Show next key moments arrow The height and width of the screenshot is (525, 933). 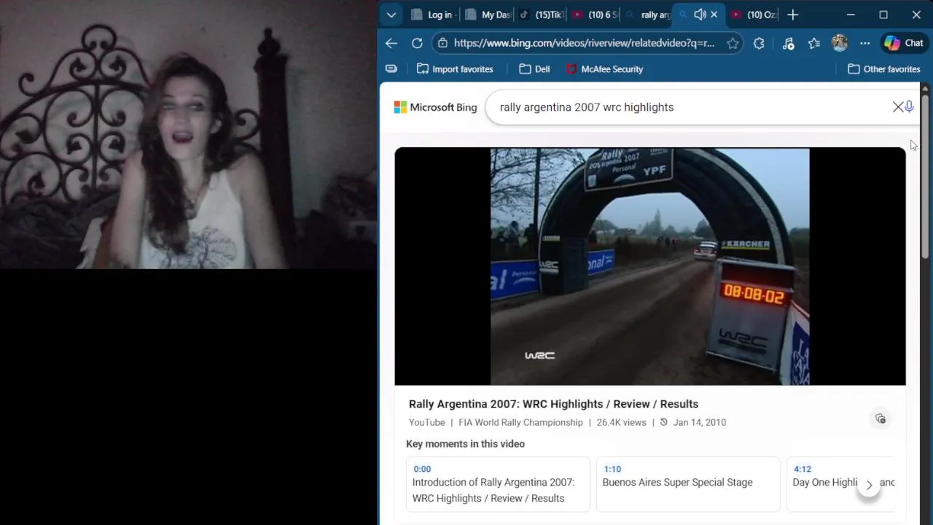[869, 485]
